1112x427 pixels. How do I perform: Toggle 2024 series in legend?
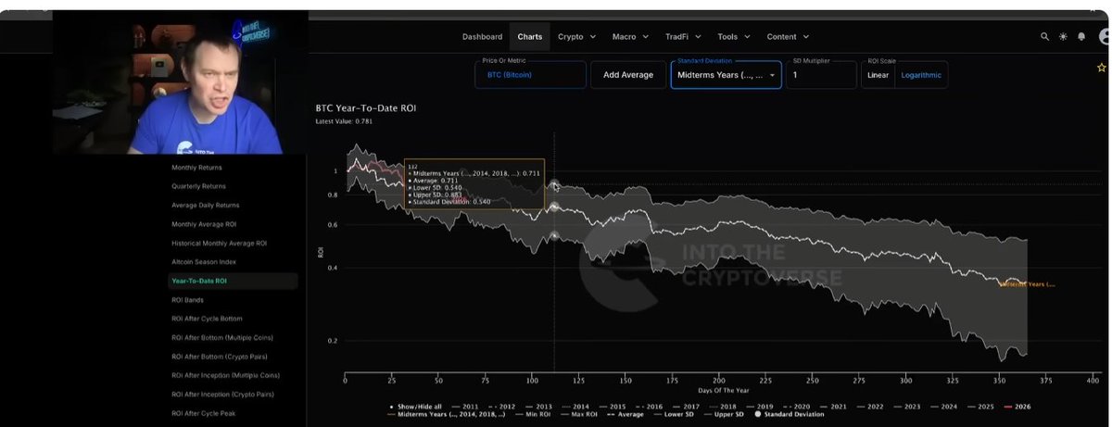pos(942,407)
